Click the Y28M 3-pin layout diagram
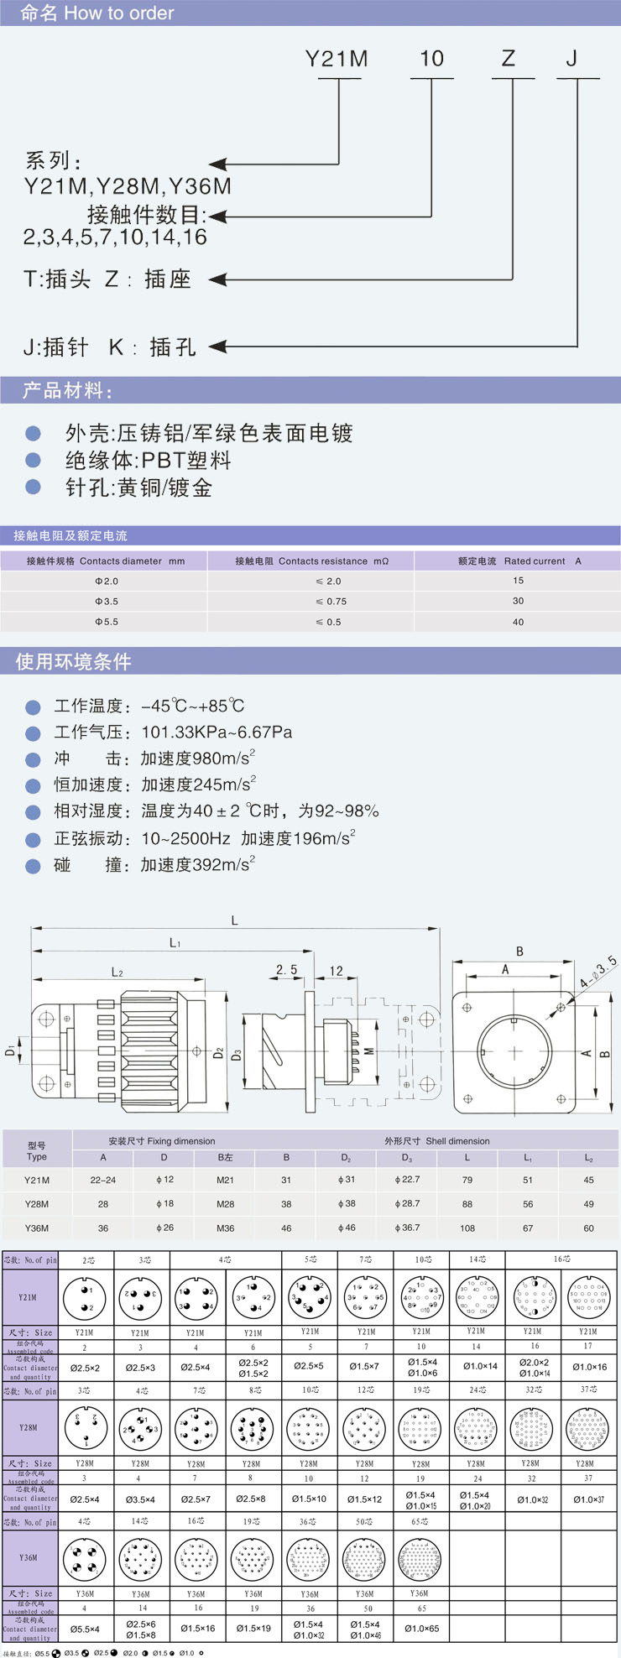Viewport: 621px width, 1658px height. [85, 1429]
